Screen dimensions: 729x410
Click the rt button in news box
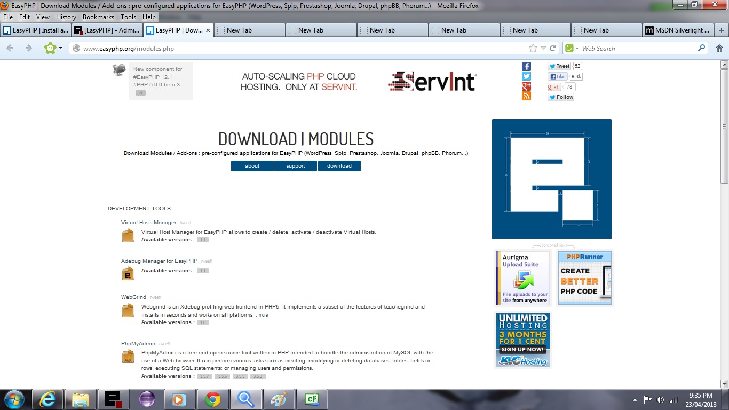[140, 93]
